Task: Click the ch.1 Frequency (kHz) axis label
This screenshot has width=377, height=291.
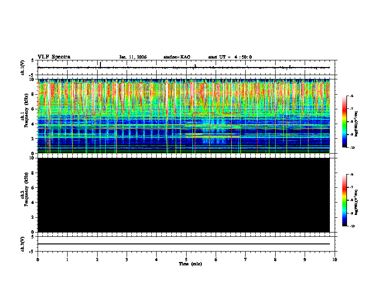Action: tap(25, 110)
